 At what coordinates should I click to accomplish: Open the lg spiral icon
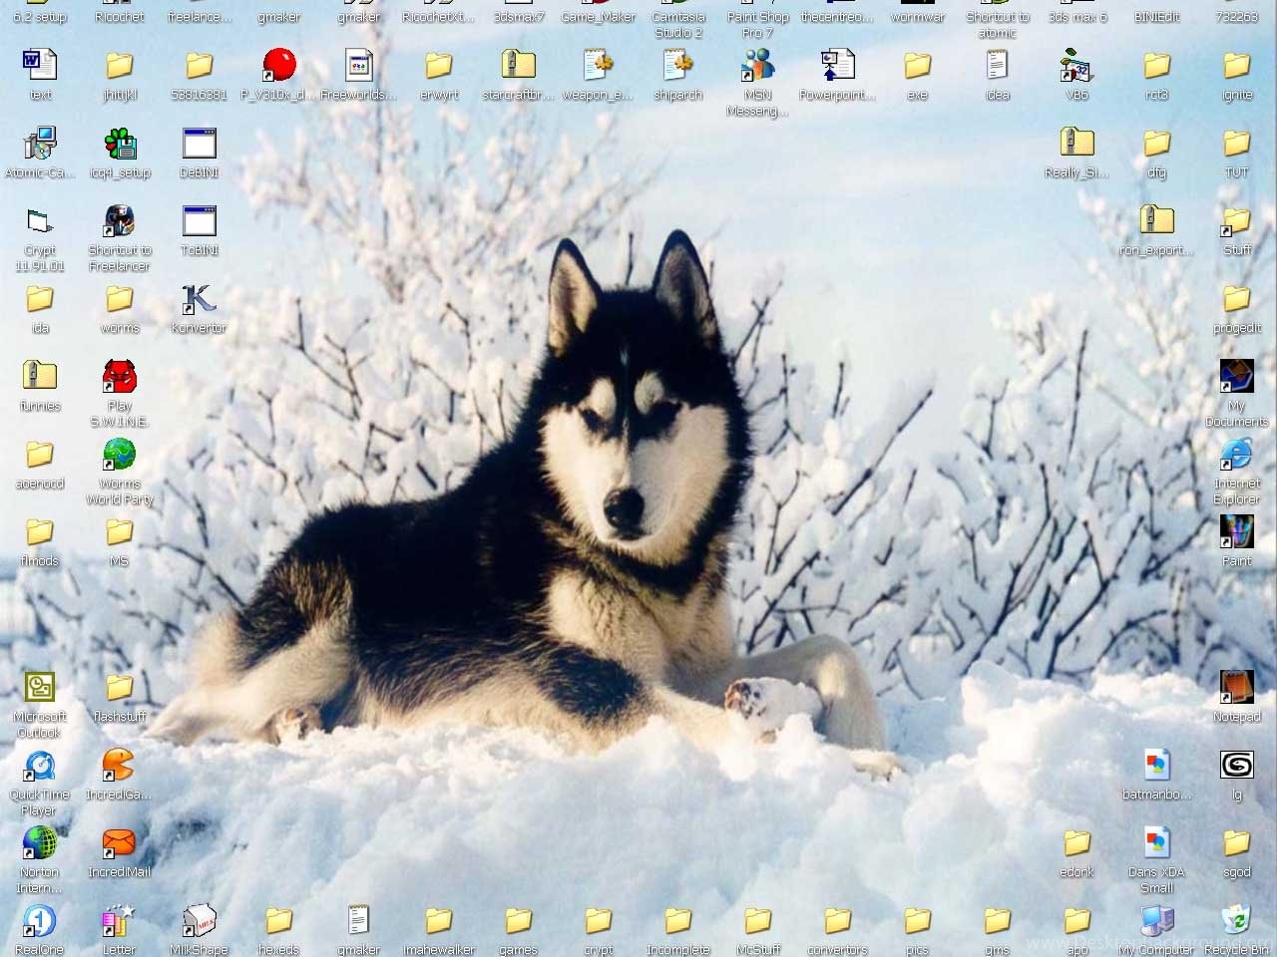click(x=1237, y=766)
